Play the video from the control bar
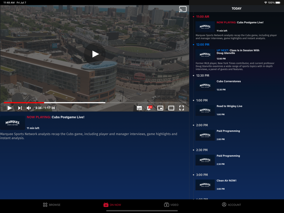Image resolution: width=284 pixels, height=213 pixels. (10, 108)
